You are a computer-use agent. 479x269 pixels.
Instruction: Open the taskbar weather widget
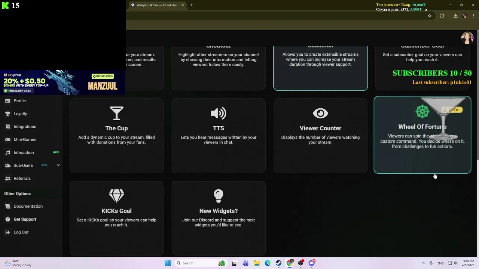[x=18, y=263]
